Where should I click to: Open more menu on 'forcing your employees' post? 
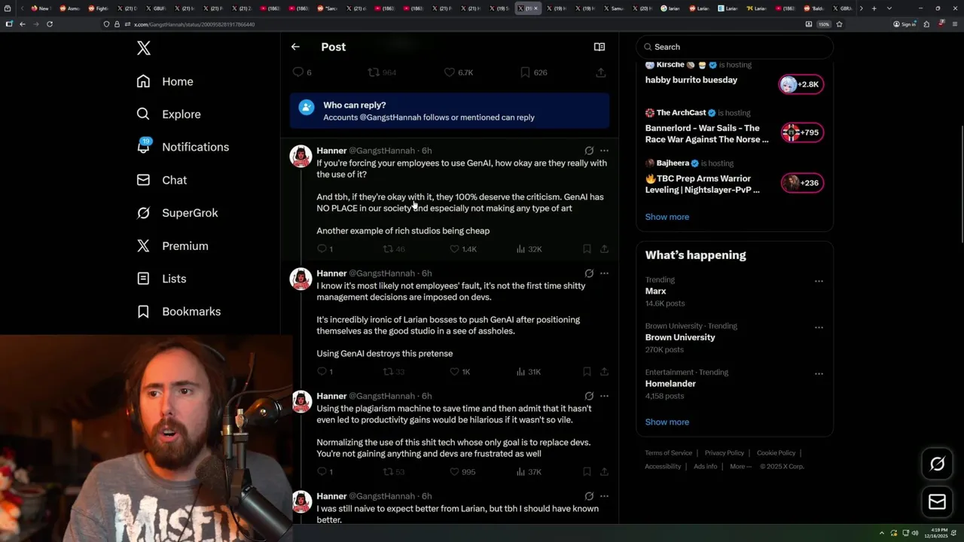pyautogui.click(x=604, y=151)
